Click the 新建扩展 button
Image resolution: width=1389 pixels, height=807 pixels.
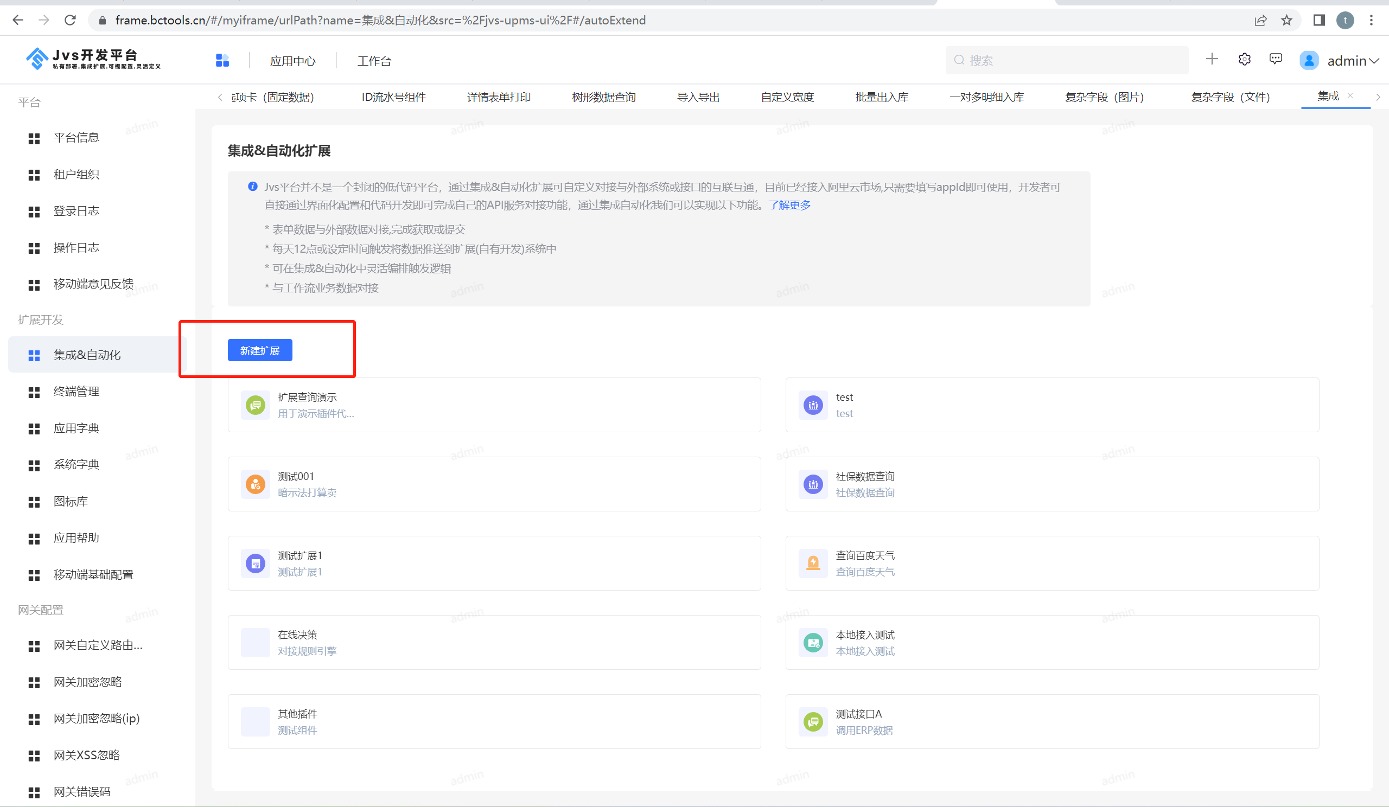(x=259, y=350)
